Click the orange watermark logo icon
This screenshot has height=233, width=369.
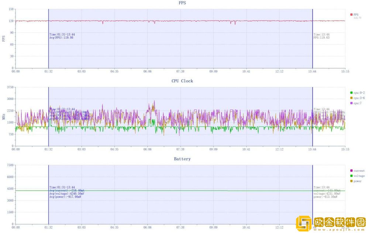coord(304,223)
